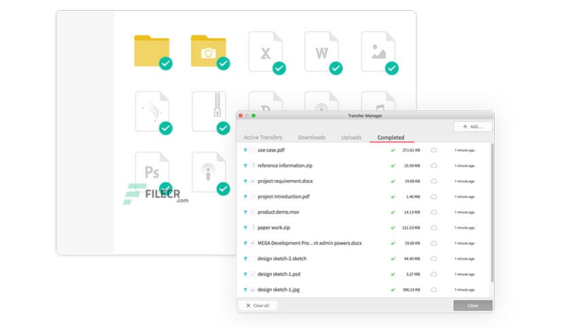Open the plain yellow folder icon
Image resolution: width=568 pixels, height=329 pixels.
click(x=152, y=51)
